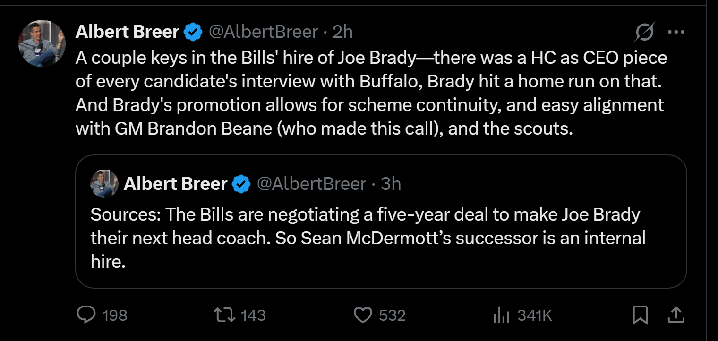This screenshot has height=341, width=718.
Task: Open Grok actions icon on the tweet
Action: point(645,32)
